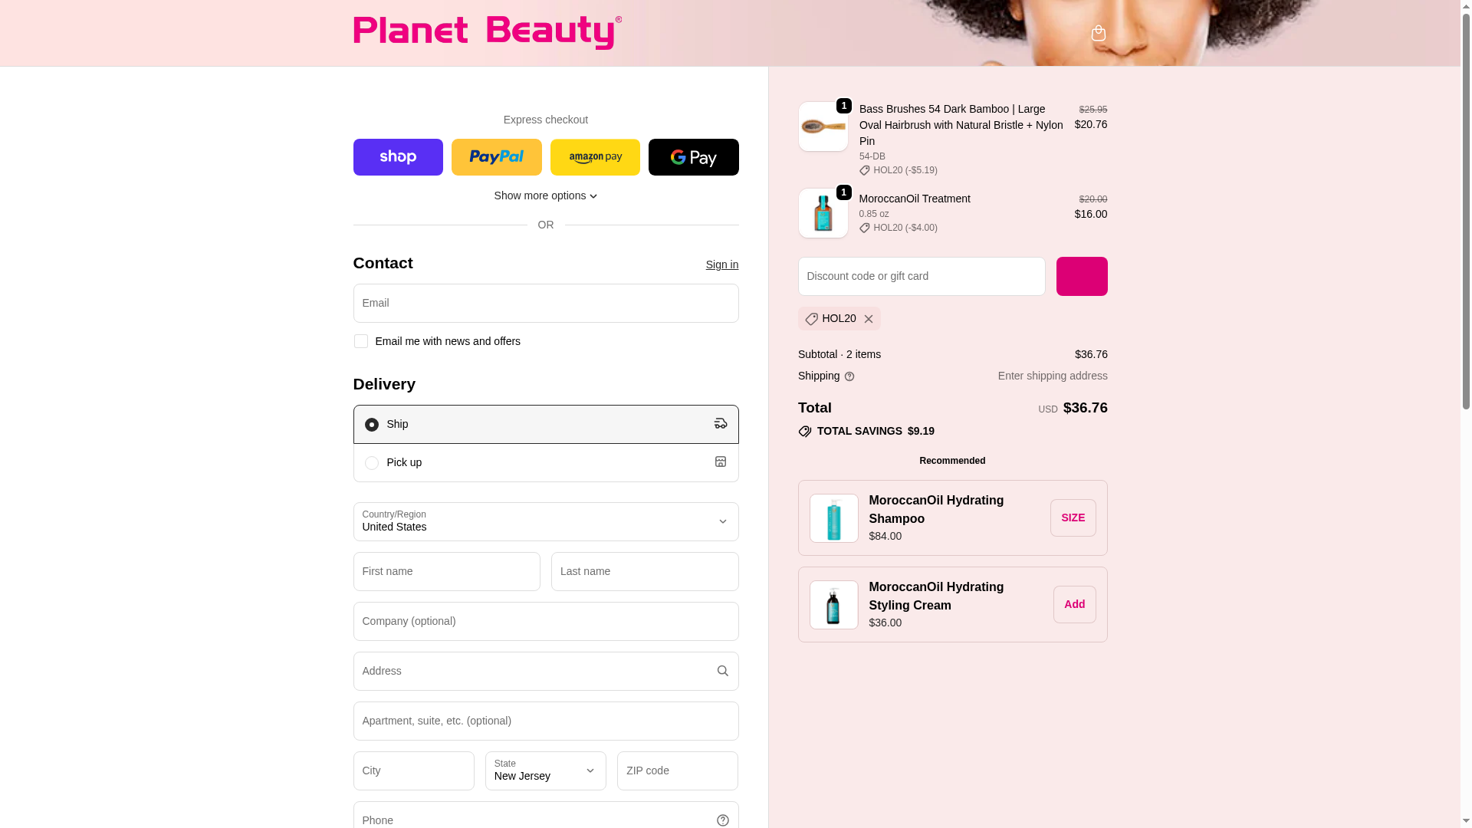The height and width of the screenshot is (828, 1472).
Task: Open the State dropdown showing New Jersey
Action: [x=545, y=770]
